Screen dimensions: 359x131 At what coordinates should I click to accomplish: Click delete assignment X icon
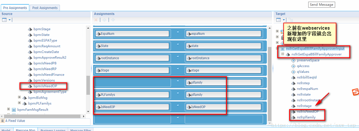96,20
